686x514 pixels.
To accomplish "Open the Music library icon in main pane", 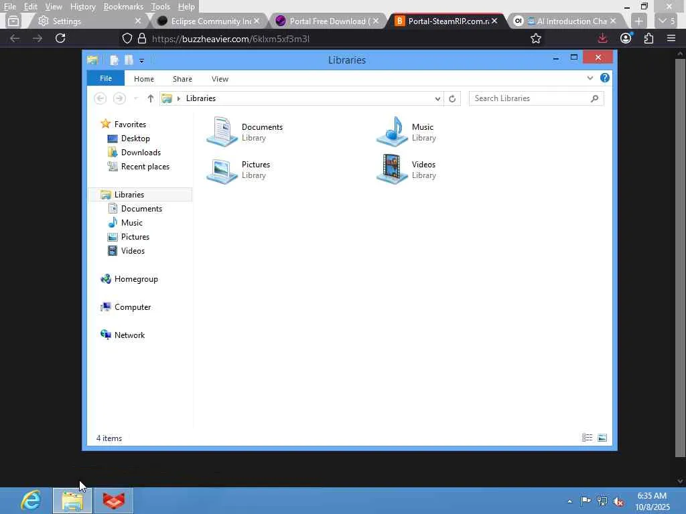I will point(392,132).
